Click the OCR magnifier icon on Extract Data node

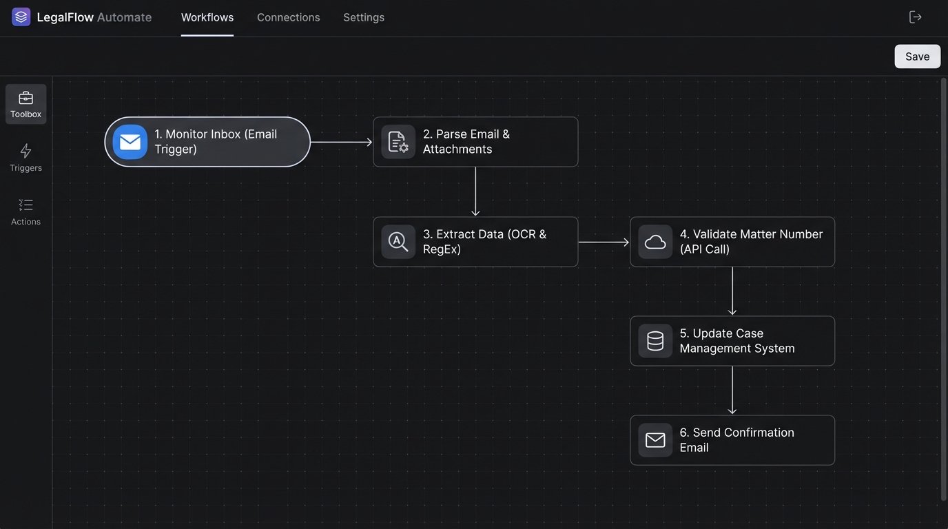398,241
